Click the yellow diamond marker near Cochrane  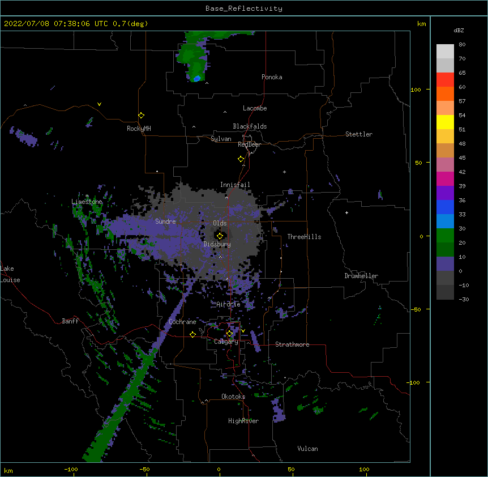click(x=192, y=334)
